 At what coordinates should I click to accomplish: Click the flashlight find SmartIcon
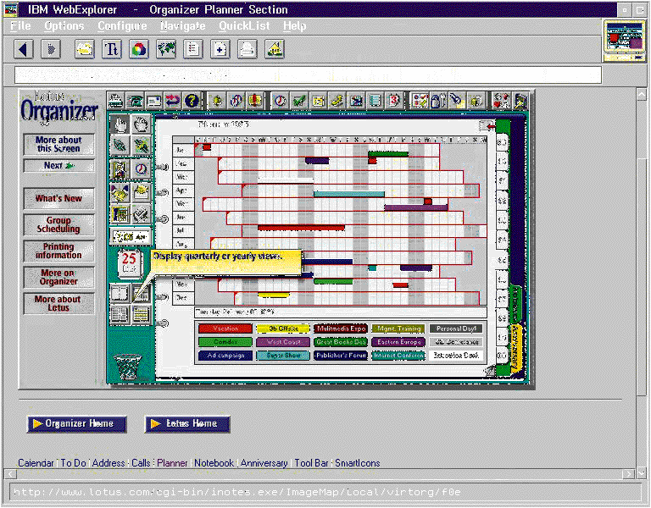457,101
